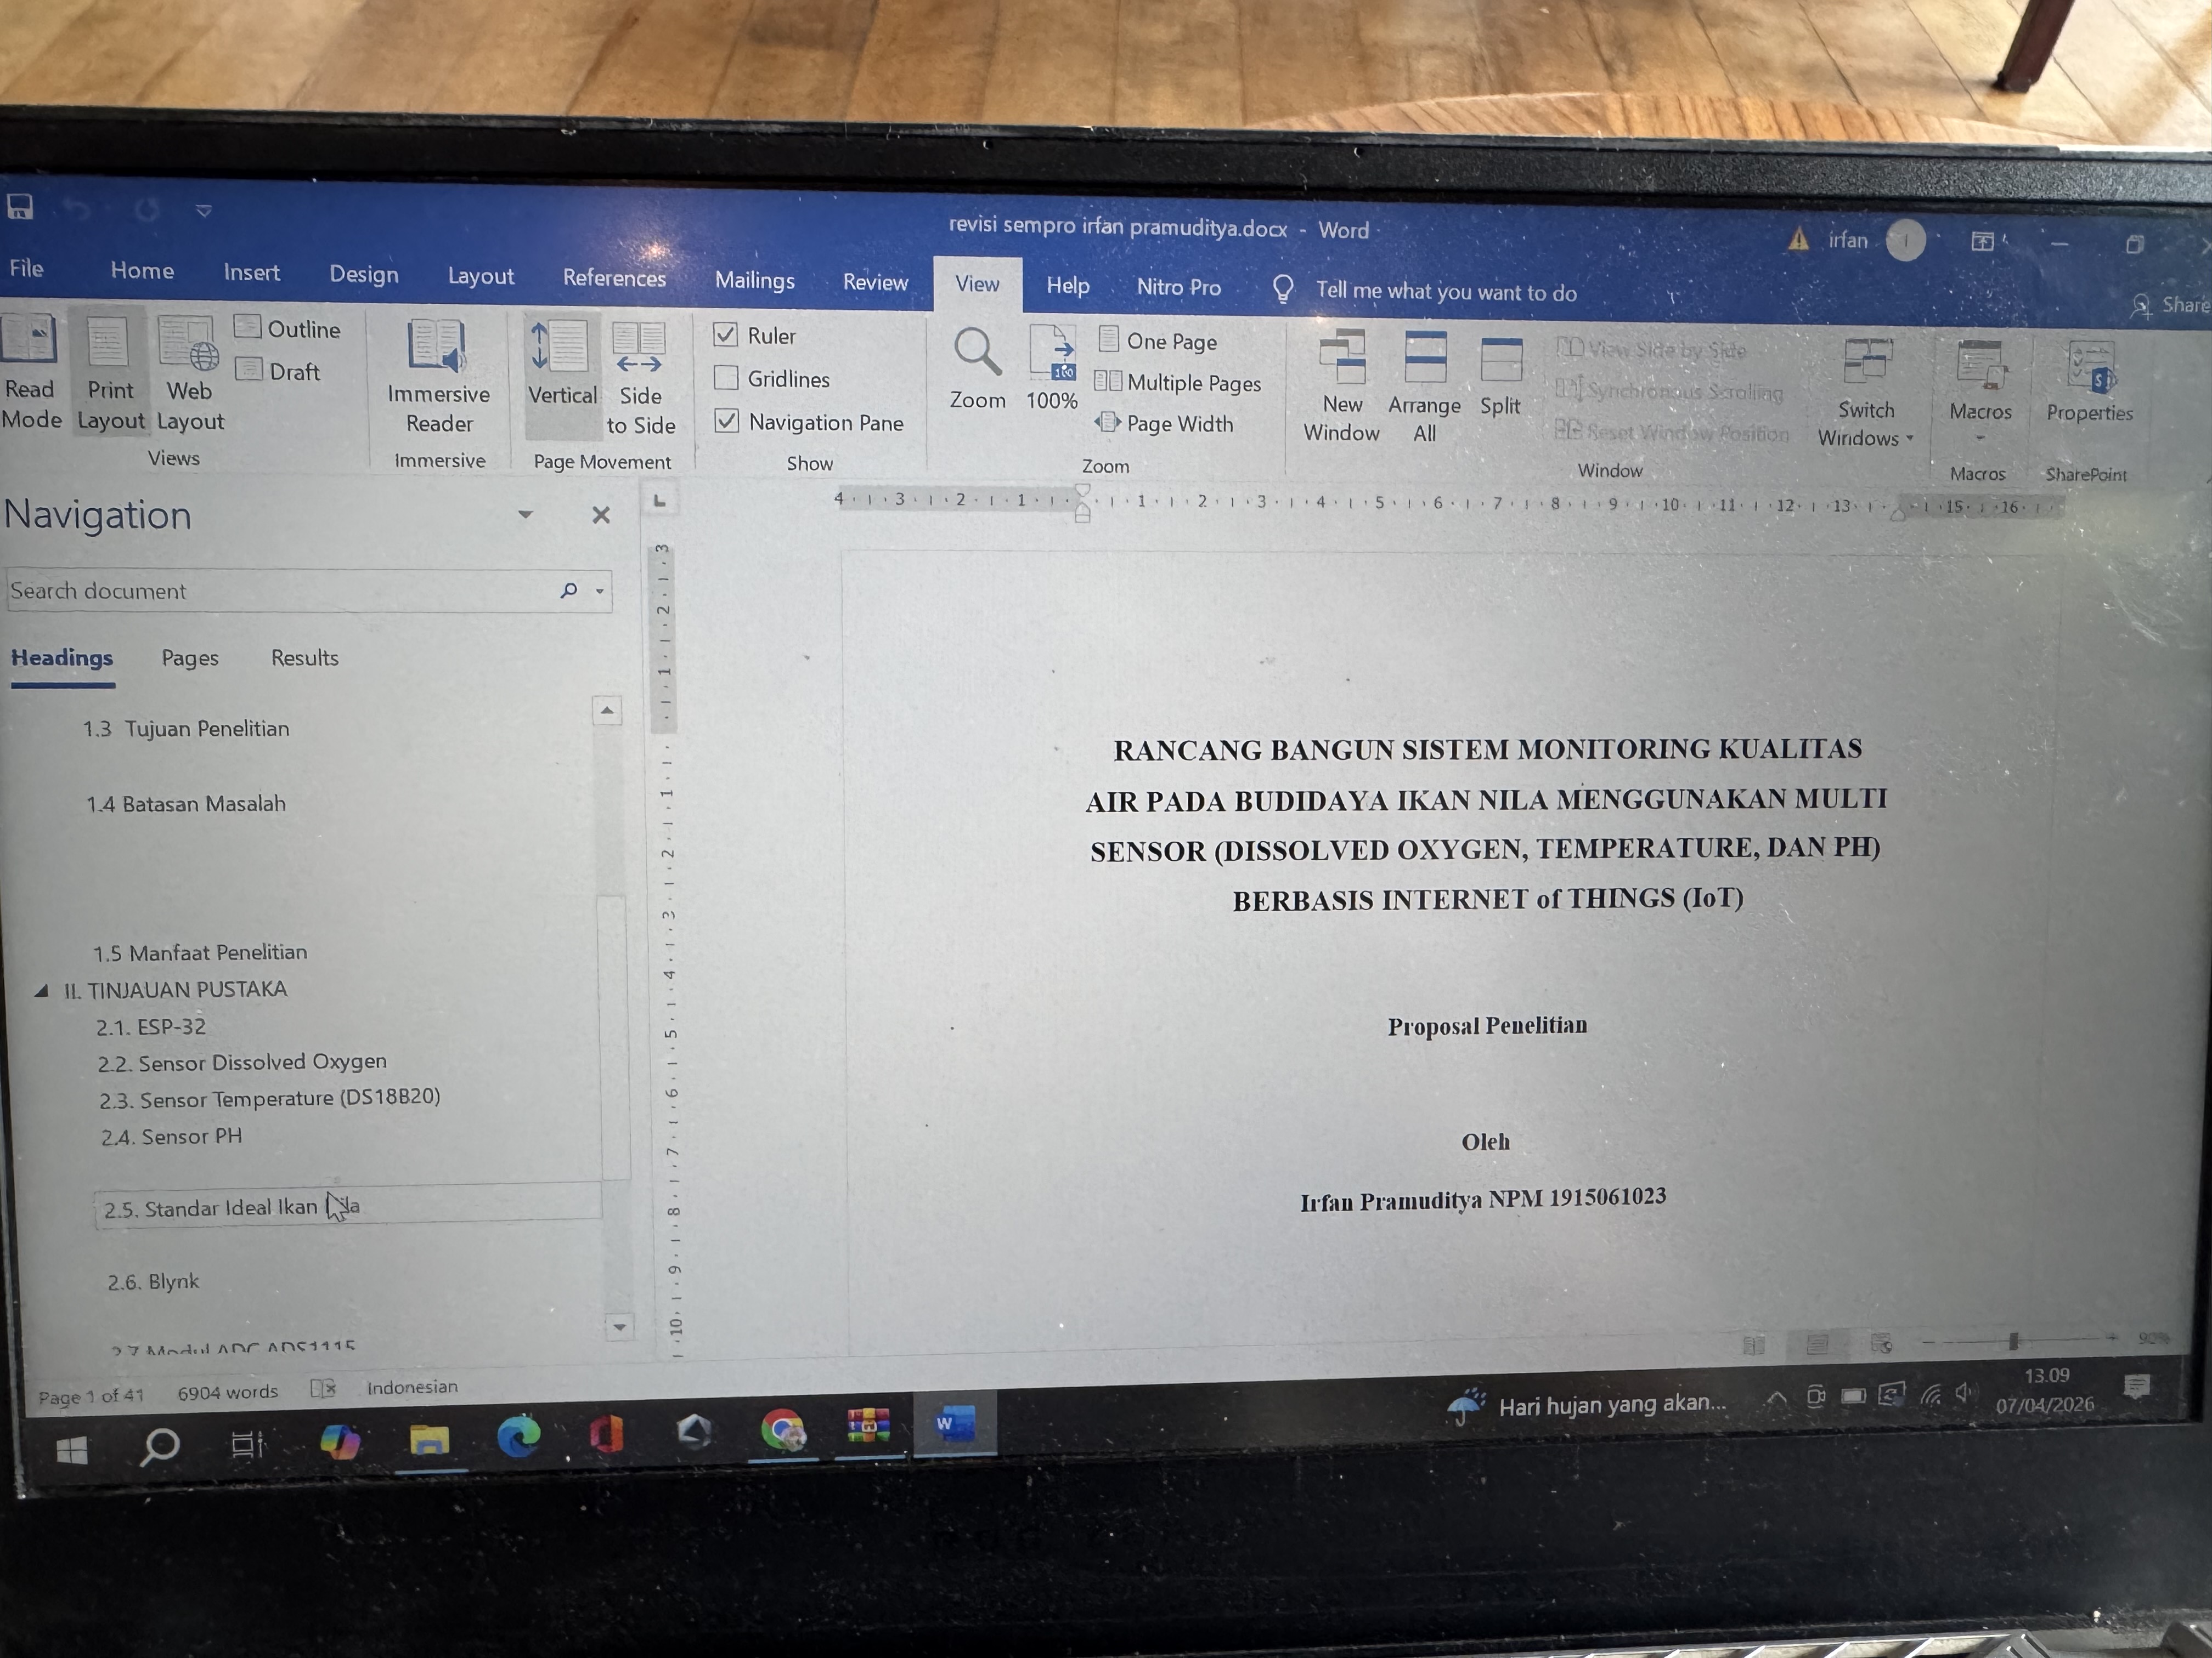Viewport: 2212px width, 1658px height.
Task: Click Navigation pane scroll down arrow
Action: 619,1327
